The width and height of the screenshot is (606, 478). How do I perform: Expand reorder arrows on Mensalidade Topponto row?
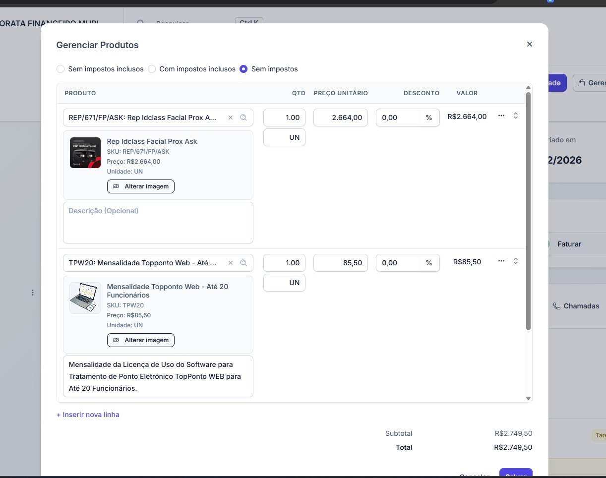(x=516, y=261)
